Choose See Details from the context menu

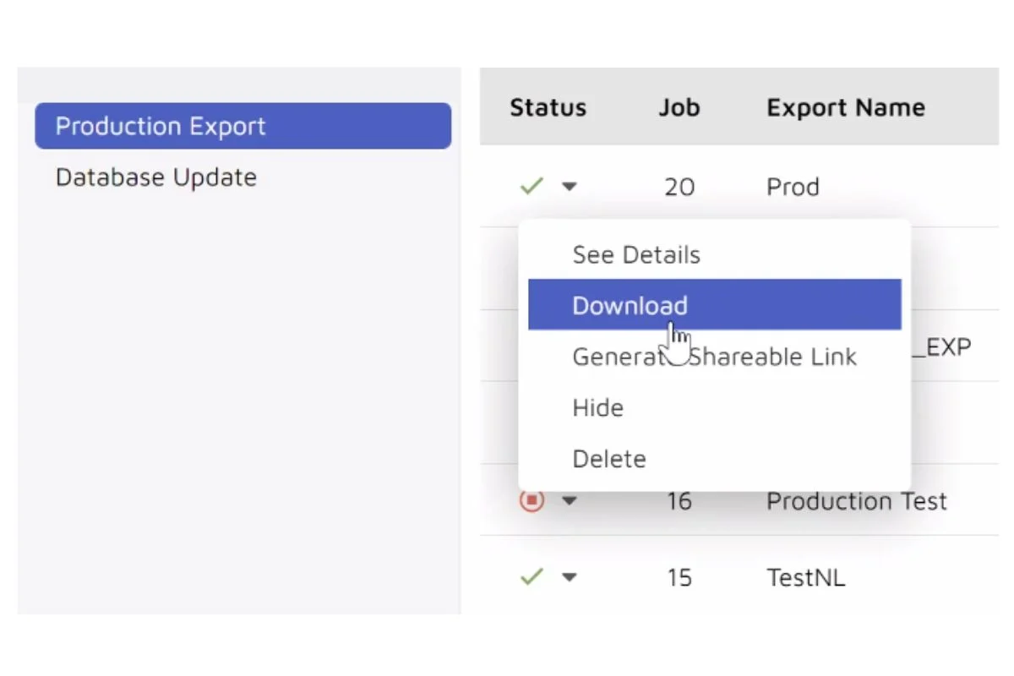tap(635, 255)
